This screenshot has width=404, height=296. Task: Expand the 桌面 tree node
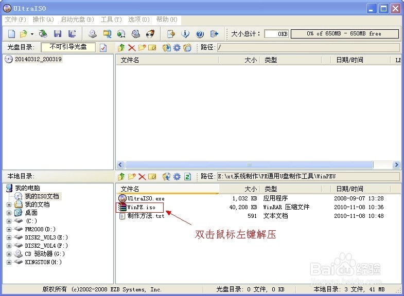(9, 213)
